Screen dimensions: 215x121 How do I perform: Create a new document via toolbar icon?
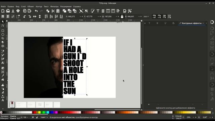pyautogui.click(x=3, y=11)
